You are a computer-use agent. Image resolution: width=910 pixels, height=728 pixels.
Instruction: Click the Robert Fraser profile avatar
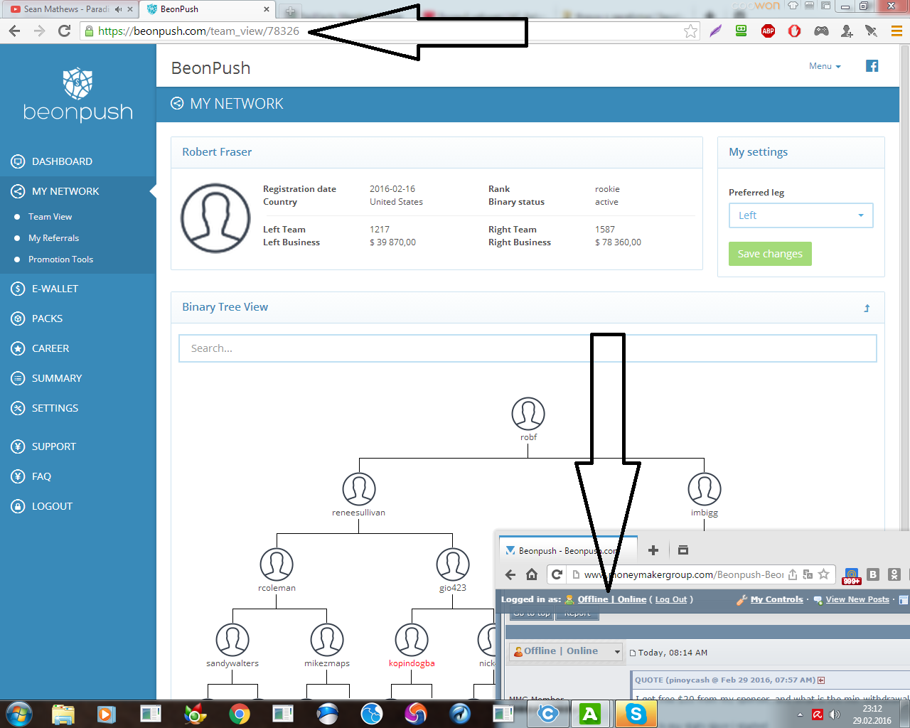tap(215, 218)
